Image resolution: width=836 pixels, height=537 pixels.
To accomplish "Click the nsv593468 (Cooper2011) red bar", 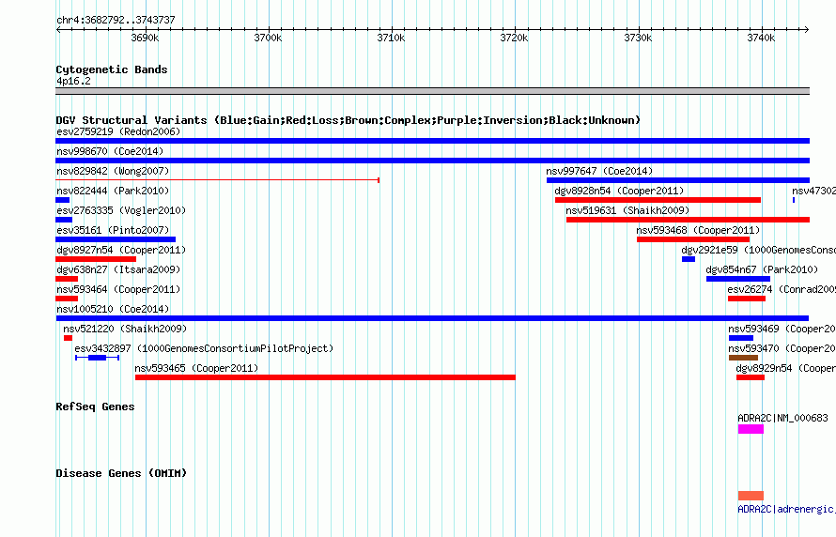I will click(x=693, y=239).
